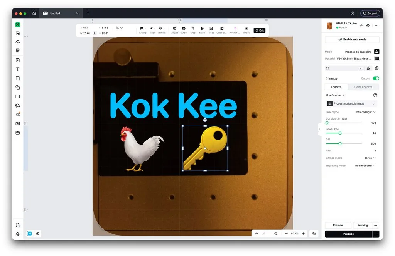The height and width of the screenshot is (256, 395).
Task: Toggle the blue grid snap button
Action: 30,234
